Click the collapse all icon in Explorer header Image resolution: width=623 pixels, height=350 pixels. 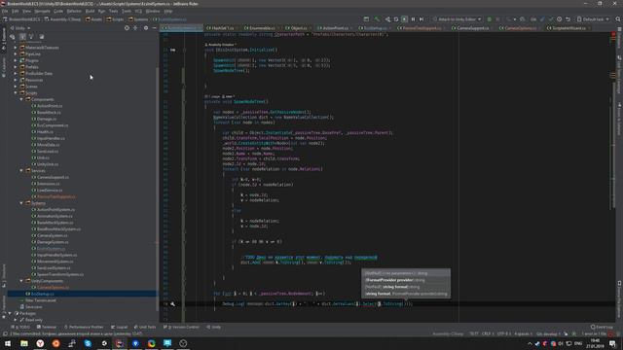pos(135,28)
